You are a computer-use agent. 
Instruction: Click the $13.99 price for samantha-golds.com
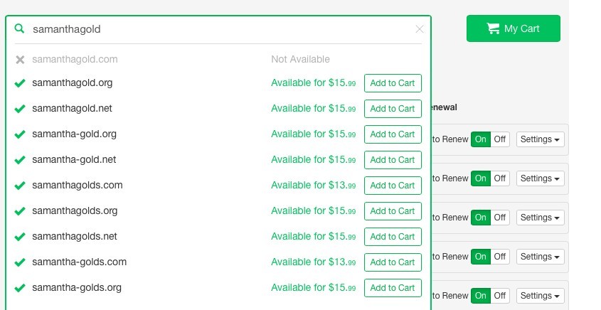[x=342, y=262]
